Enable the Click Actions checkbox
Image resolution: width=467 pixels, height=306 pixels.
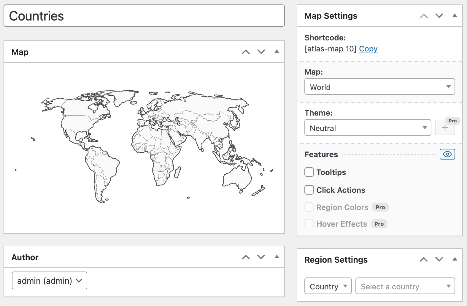pos(309,190)
